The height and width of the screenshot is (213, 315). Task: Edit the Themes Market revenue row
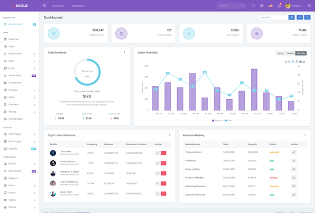294,152
